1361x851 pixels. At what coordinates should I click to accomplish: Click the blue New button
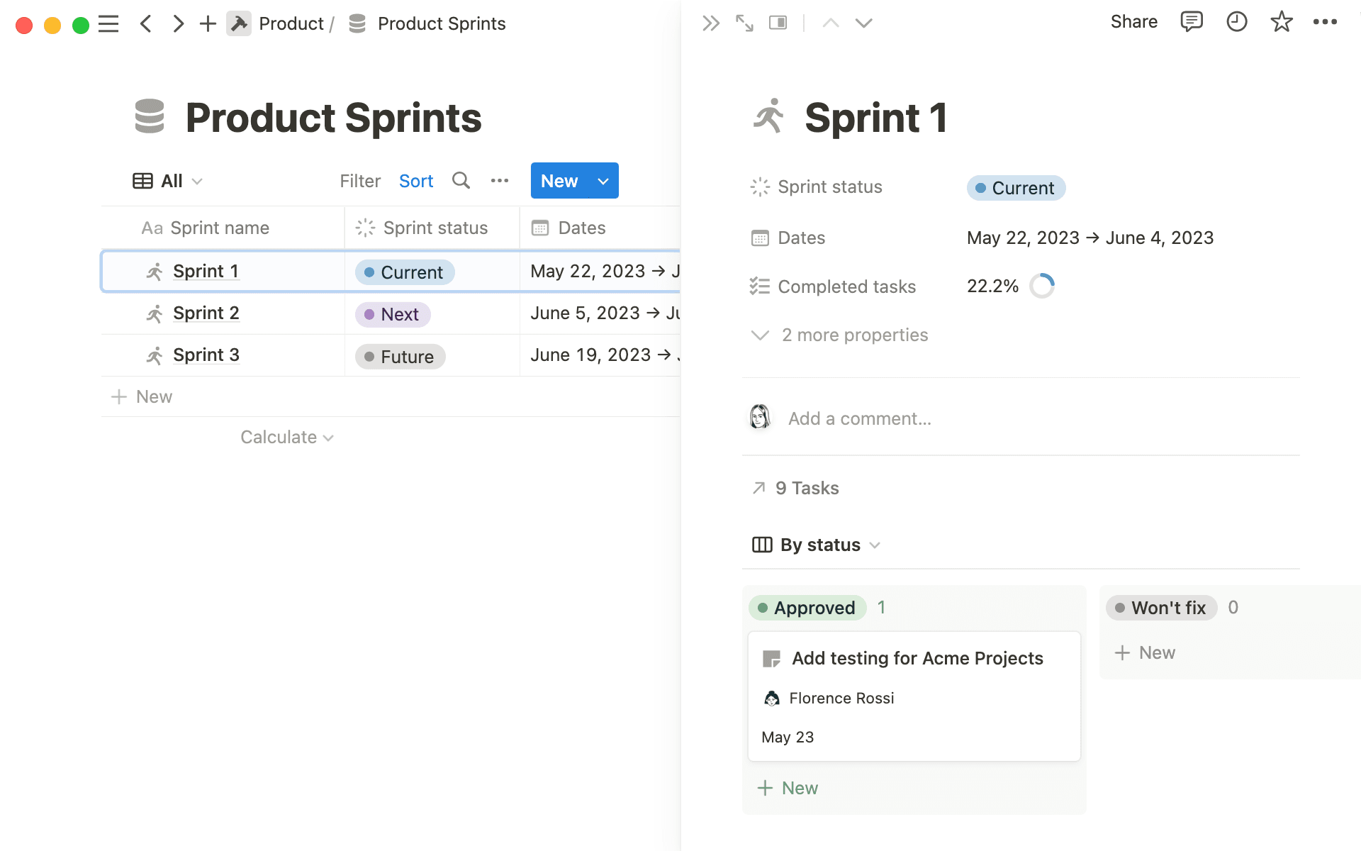[x=559, y=181]
